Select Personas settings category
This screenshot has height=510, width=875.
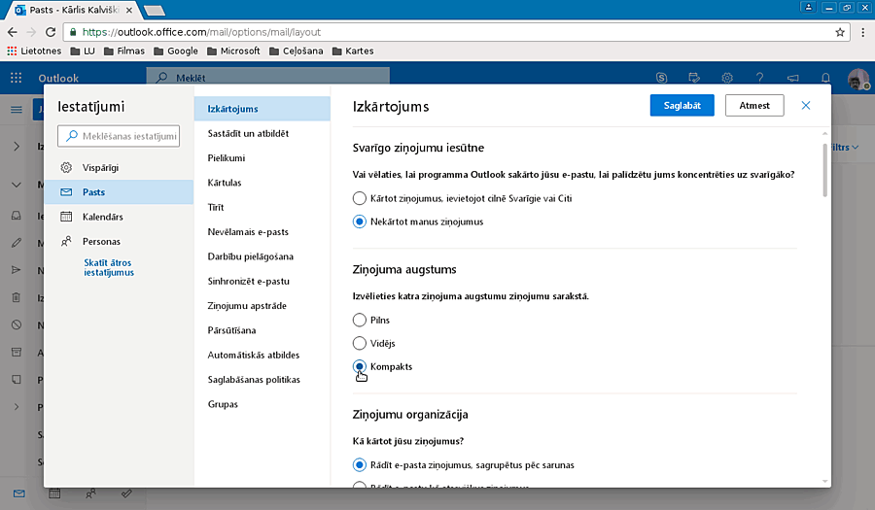coord(119,241)
